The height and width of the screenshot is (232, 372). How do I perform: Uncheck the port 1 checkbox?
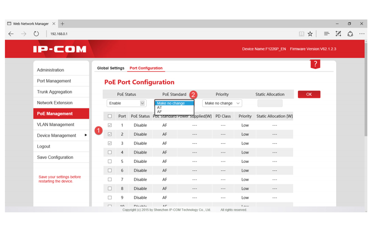110,125
